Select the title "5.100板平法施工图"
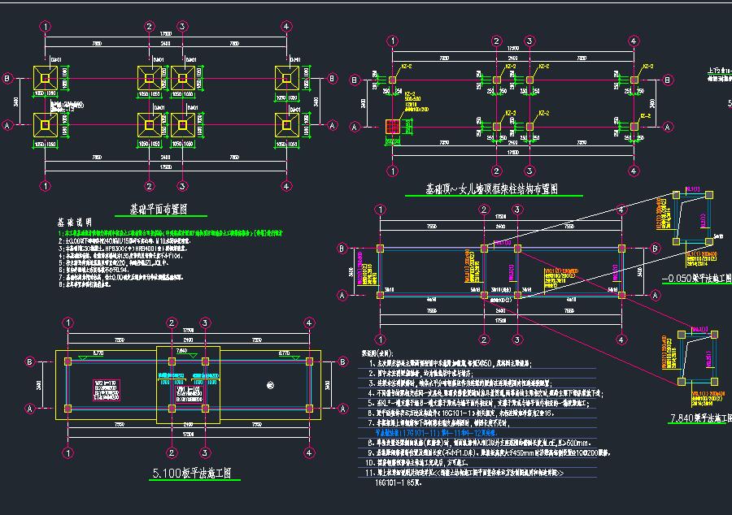 pos(192,473)
